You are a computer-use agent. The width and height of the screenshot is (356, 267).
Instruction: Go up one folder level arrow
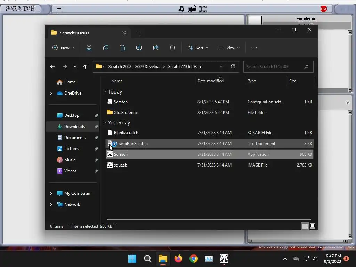point(86,67)
